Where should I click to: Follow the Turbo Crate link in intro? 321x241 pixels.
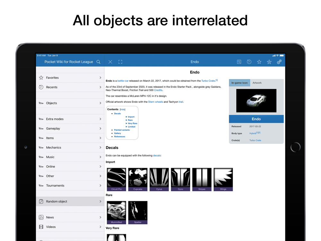coord(208,81)
